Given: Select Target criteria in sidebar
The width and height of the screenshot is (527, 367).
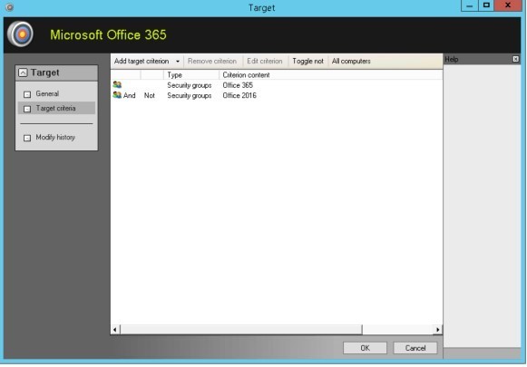Looking at the screenshot, I should coord(56,108).
